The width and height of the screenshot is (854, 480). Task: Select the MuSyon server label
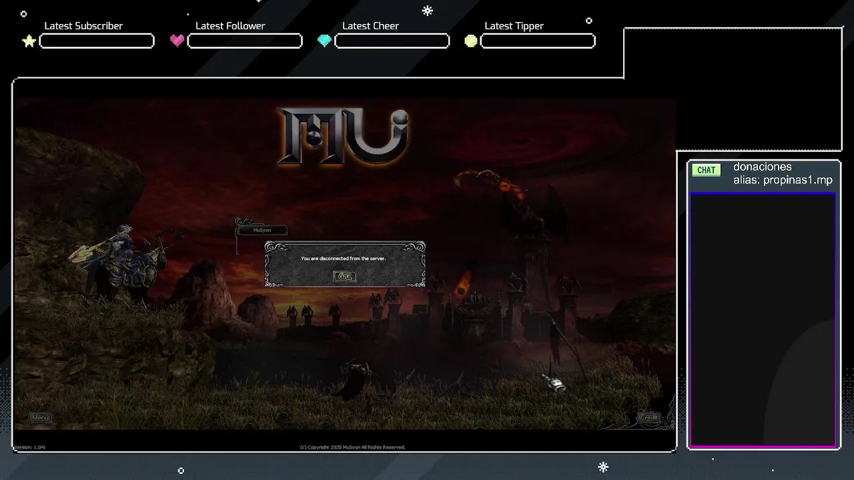coord(262,230)
